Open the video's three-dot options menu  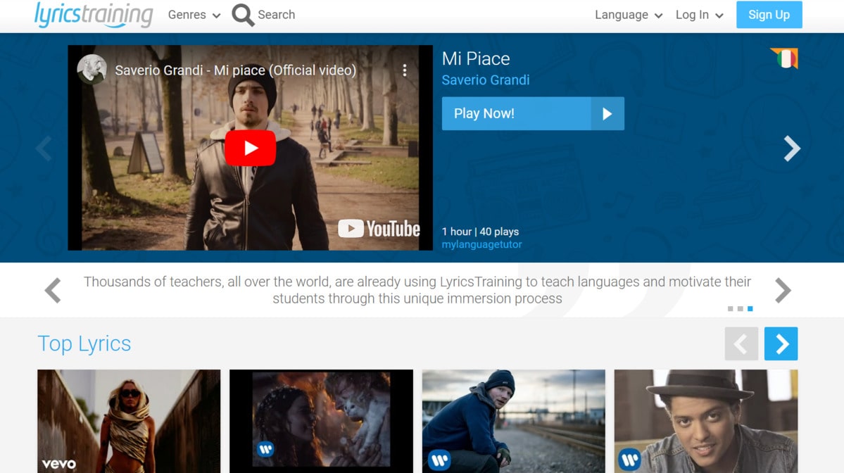[405, 70]
